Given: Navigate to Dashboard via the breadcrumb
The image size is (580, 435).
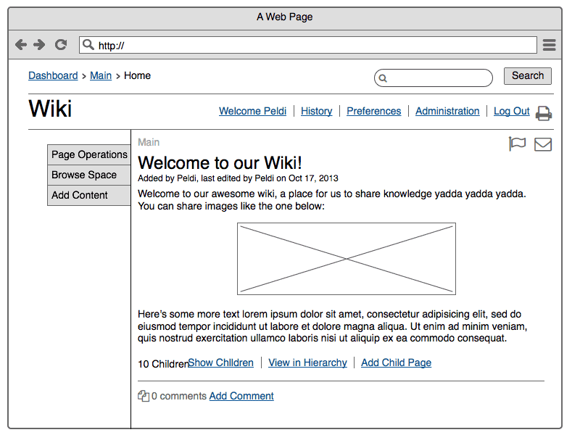Looking at the screenshot, I should pos(53,75).
